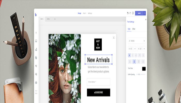181x103 pixels.
Task: Click the logo icon at top left
Action: click(36, 15)
